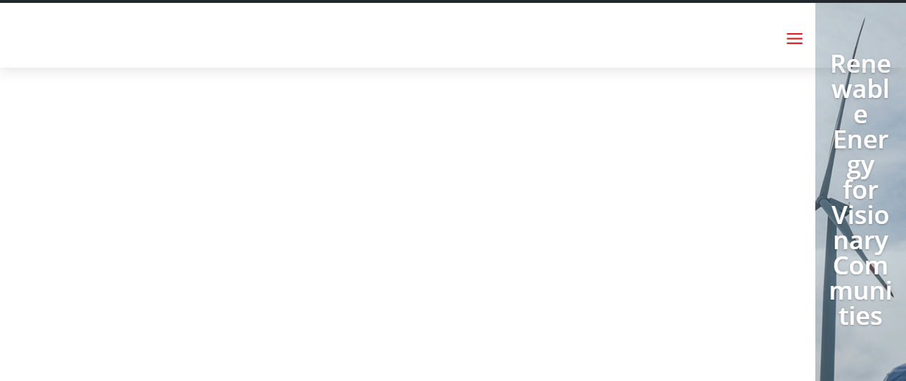Open the red hamburger menu

tap(794, 39)
